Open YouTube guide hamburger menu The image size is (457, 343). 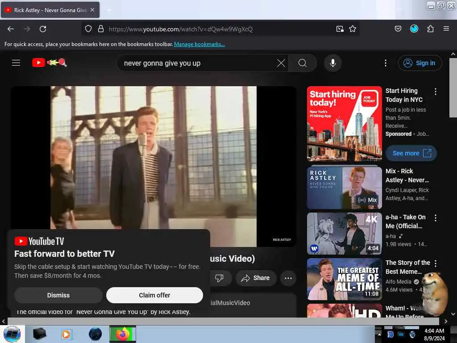tap(16, 63)
